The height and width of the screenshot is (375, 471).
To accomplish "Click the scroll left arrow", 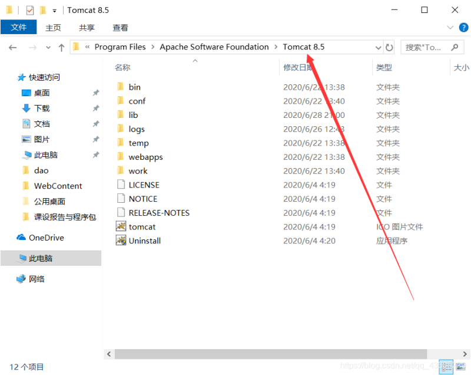I will 109,354.
